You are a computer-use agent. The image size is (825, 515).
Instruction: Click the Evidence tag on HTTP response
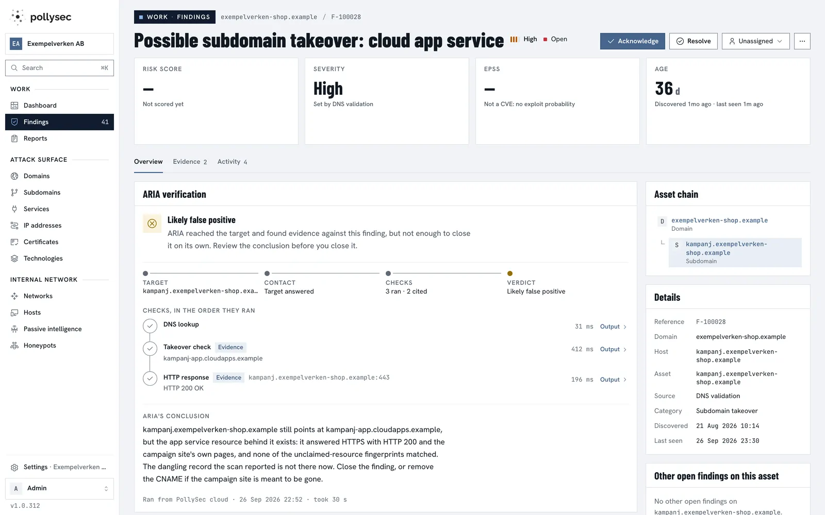click(x=229, y=377)
